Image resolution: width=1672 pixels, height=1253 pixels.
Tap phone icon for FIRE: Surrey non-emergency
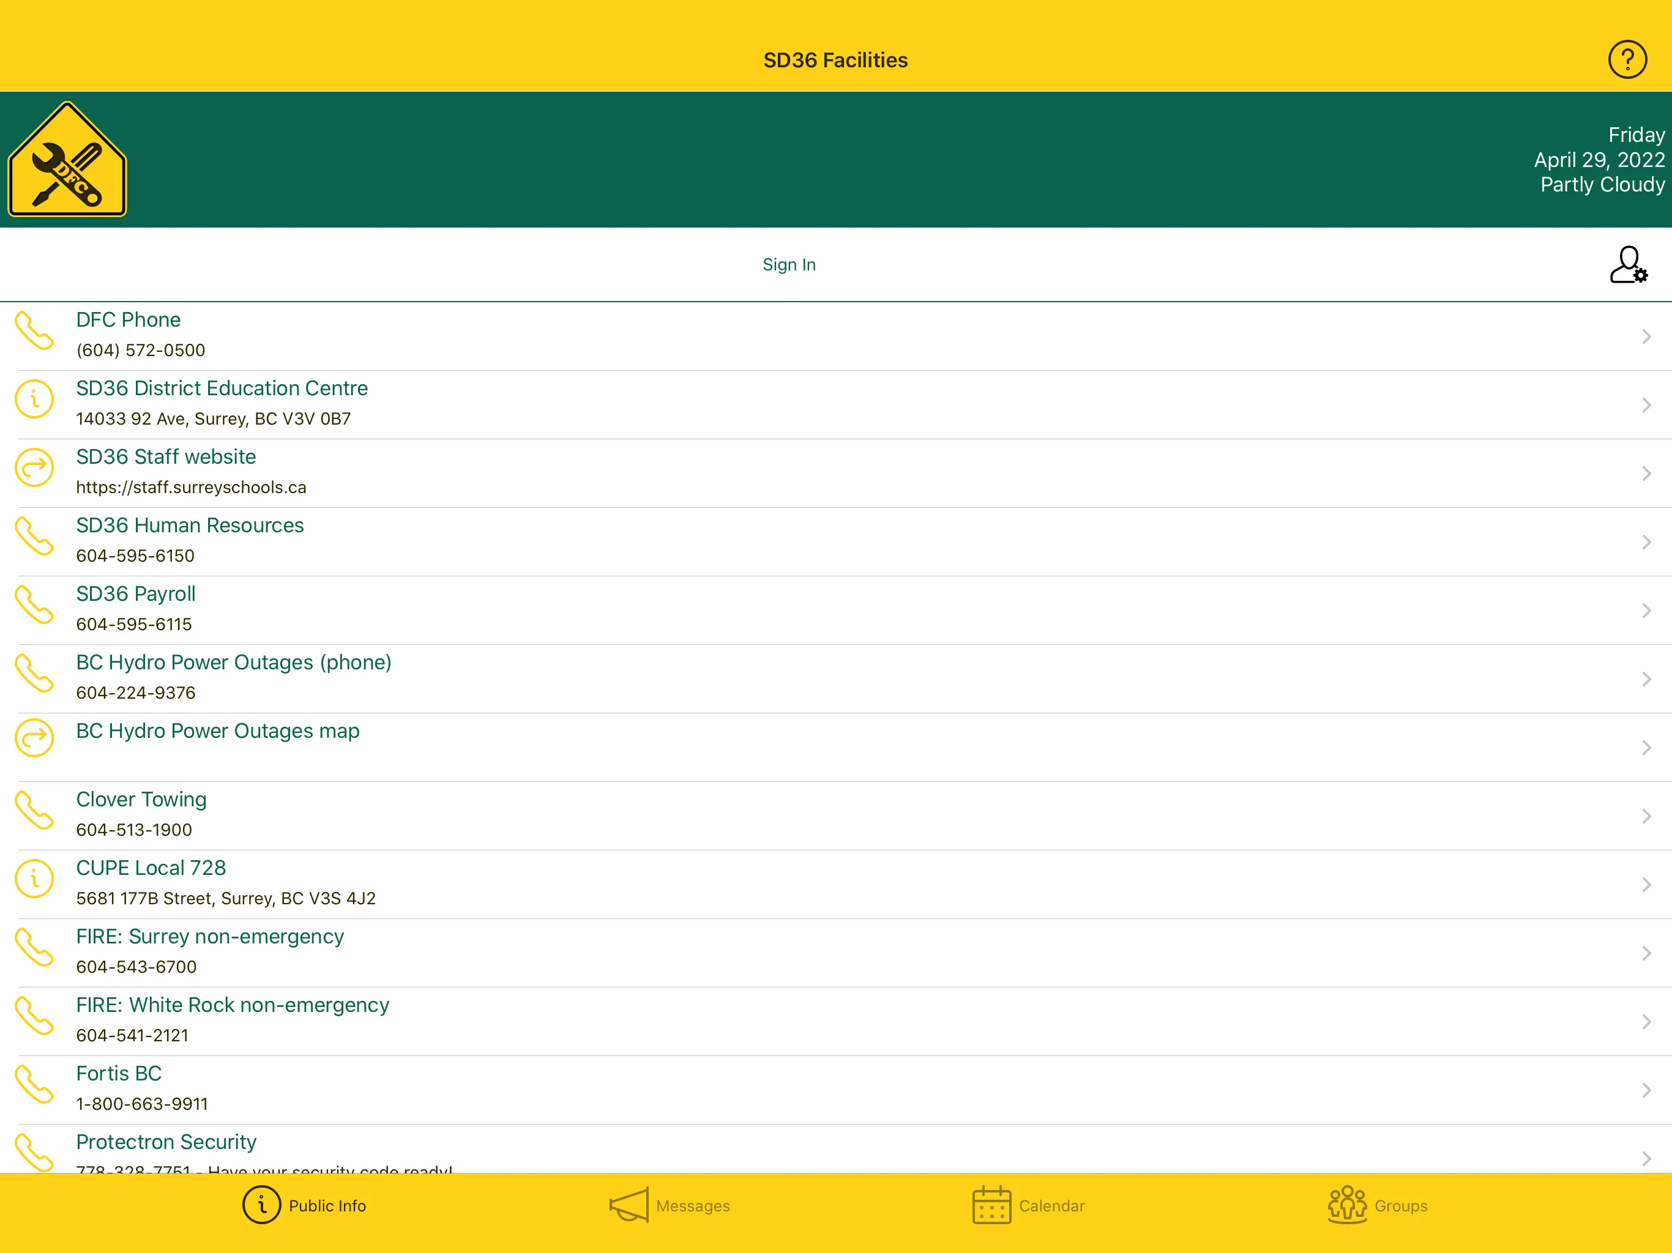pyautogui.click(x=35, y=948)
